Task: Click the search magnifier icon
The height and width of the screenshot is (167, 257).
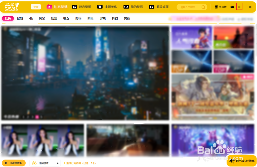Action: click(203, 7)
